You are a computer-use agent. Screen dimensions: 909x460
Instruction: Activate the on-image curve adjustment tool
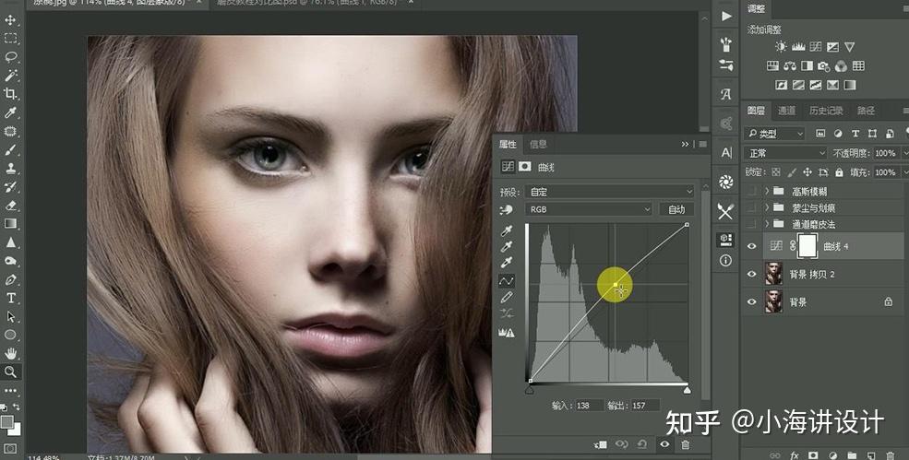pyautogui.click(x=507, y=210)
